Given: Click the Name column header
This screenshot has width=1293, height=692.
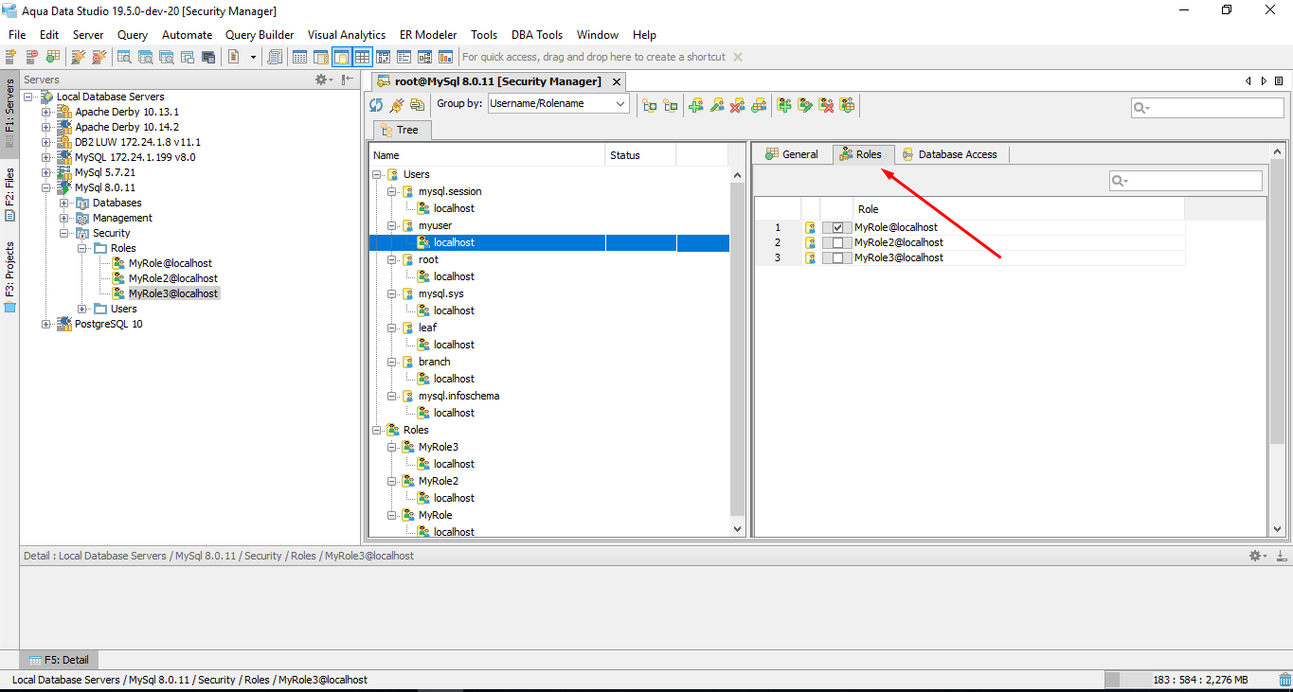Looking at the screenshot, I should tap(487, 155).
